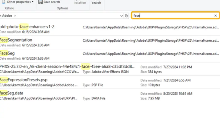Clear the search box with the X
The height and width of the screenshot is (118, 220).
216,16
